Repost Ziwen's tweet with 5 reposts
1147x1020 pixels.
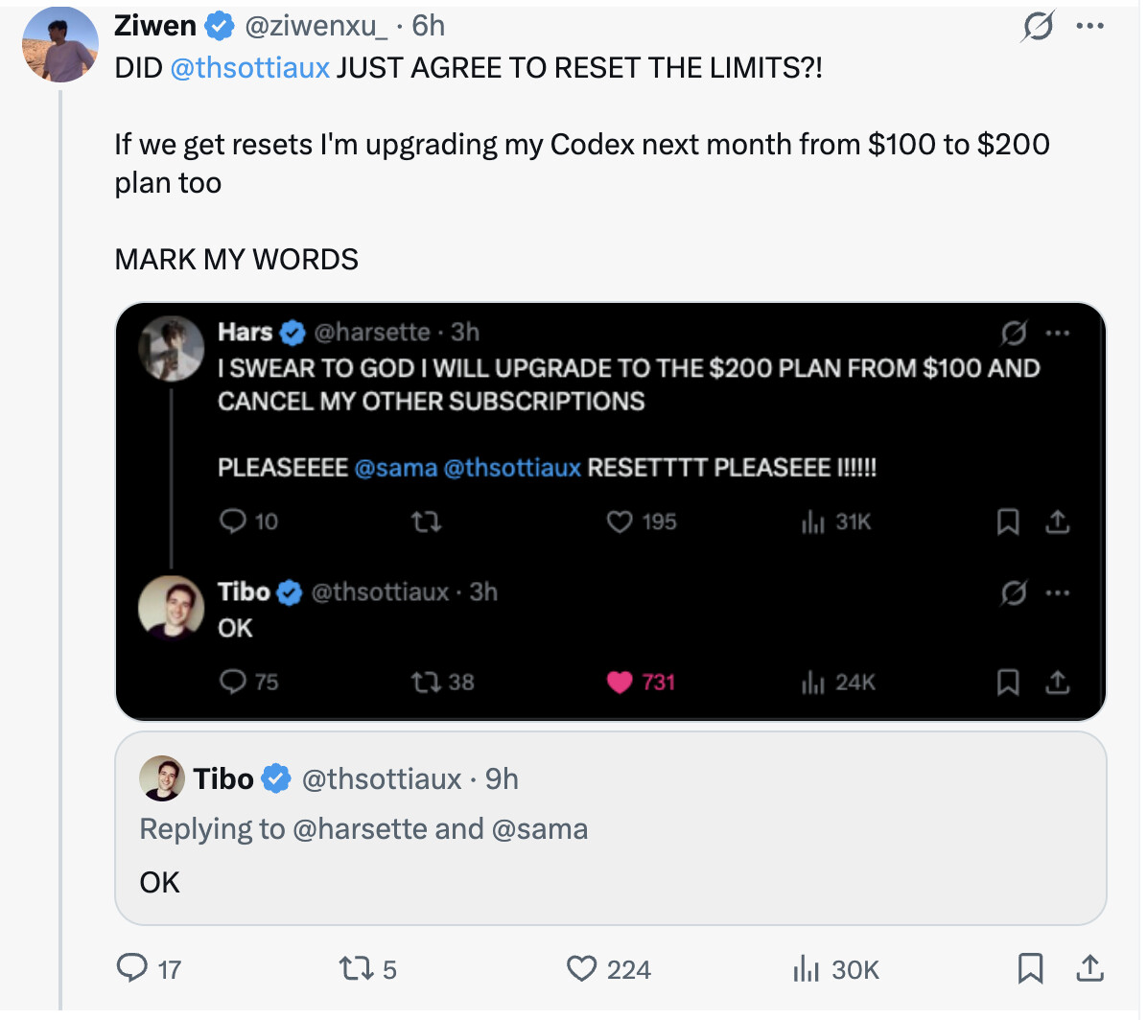tap(356, 969)
